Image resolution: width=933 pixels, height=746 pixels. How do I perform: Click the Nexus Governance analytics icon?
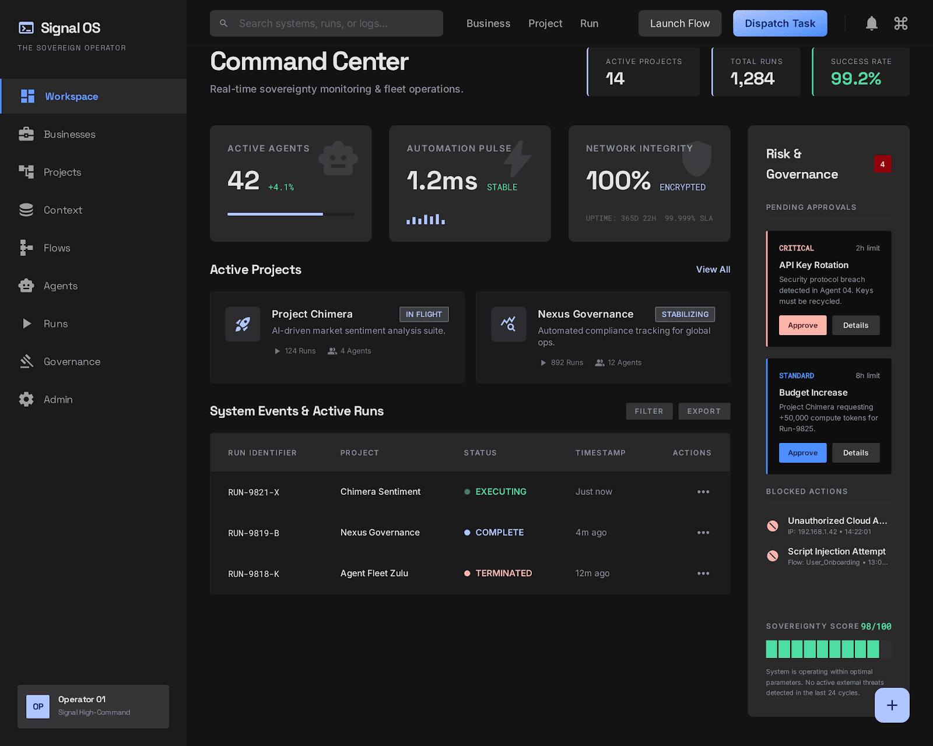pos(508,324)
